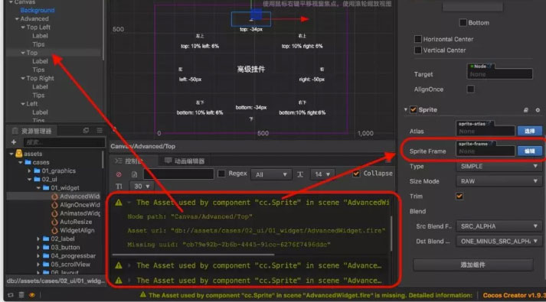Open the Type SIMPLE dropdown
This screenshot has height=302, width=546.
499,166
